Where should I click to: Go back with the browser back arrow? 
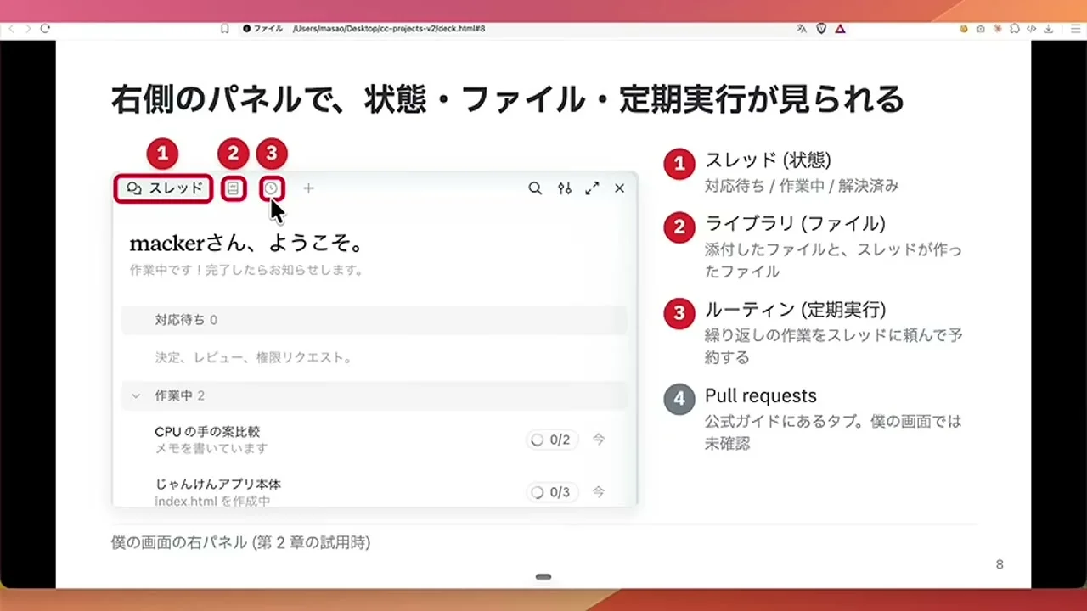[11, 29]
